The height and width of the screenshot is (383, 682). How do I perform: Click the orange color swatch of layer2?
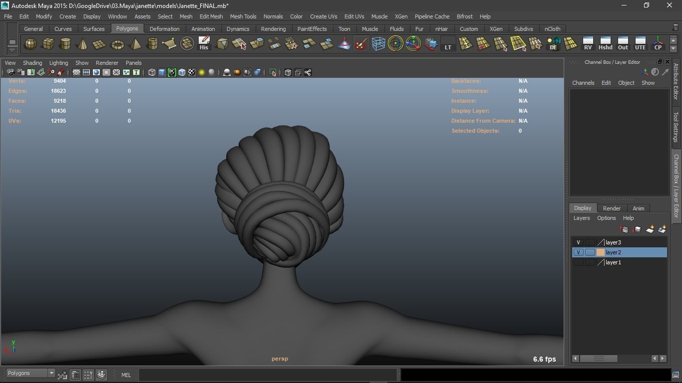601,252
